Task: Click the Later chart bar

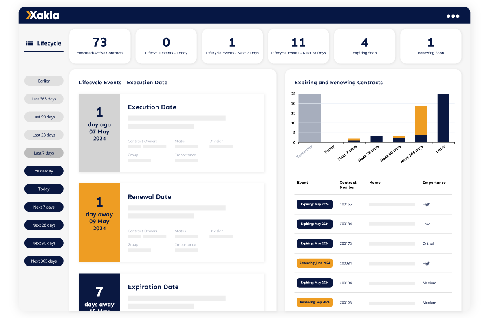Action: tap(443, 118)
